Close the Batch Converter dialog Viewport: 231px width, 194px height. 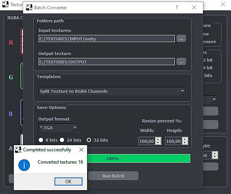194,7
